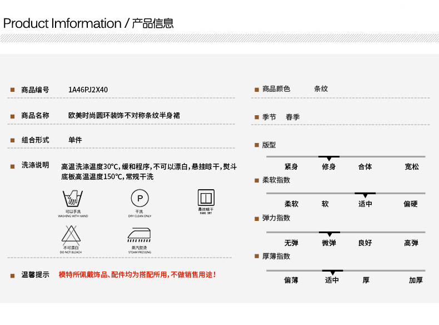Click the washing instructions 高温洗涤温度30℃ text
The height and width of the screenshot is (325, 439).
point(149,167)
